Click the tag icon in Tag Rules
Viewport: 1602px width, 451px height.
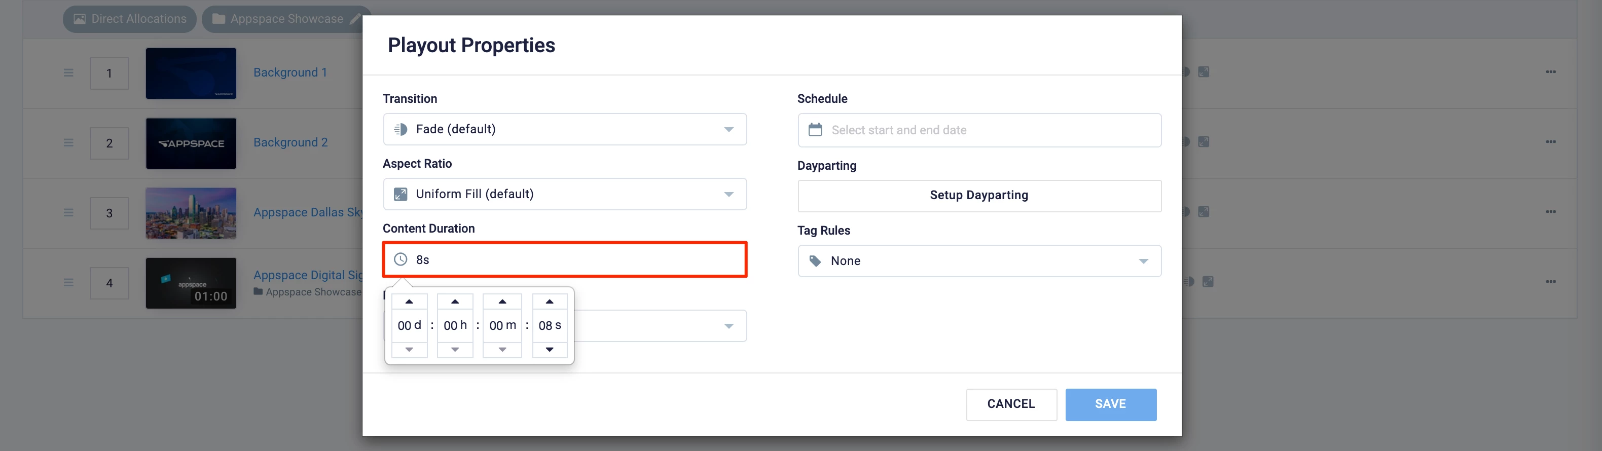(x=815, y=261)
